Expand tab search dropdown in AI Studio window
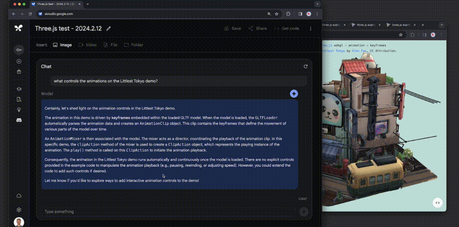The image size is (459, 227). (x=317, y=4)
